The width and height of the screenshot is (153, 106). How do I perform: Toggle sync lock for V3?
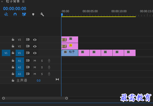tap(28, 40)
